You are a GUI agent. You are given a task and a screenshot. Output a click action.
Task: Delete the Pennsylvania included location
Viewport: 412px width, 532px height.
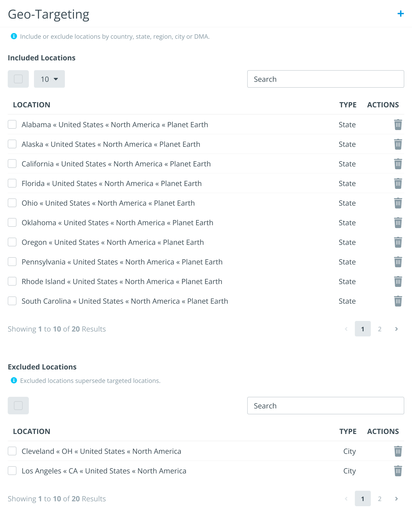[398, 262]
